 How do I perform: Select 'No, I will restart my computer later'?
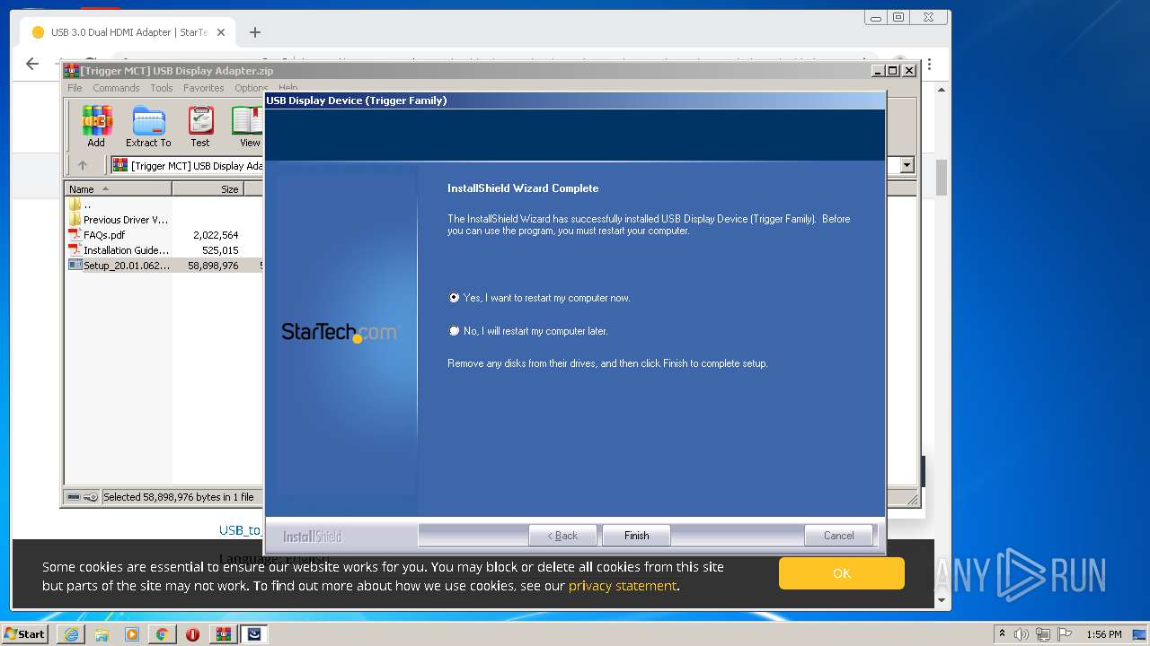[528, 331]
